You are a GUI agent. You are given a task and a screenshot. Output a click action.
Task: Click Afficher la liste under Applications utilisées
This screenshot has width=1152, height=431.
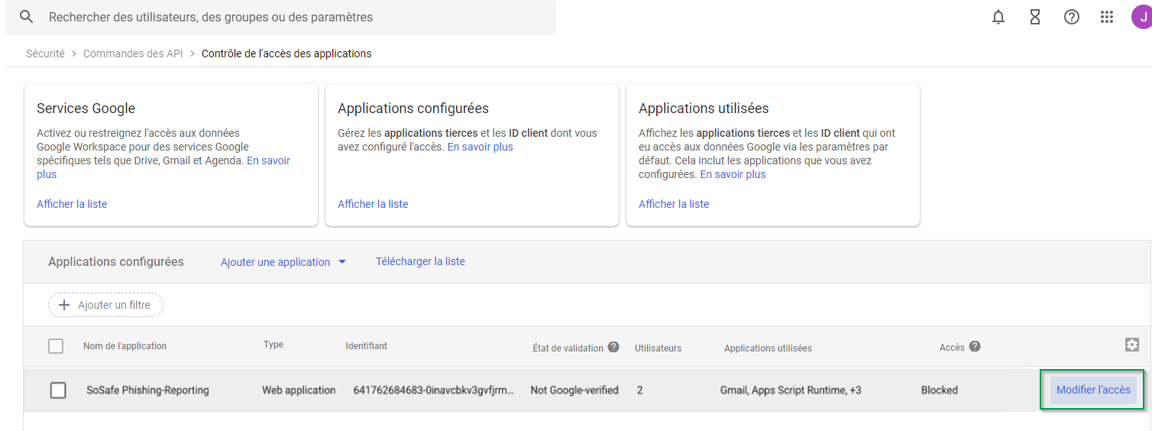click(674, 204)
